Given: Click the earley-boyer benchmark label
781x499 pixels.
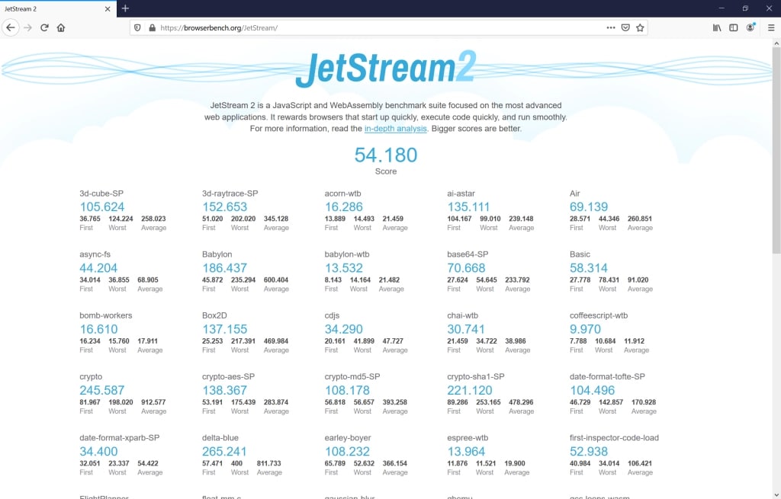Looking at the screenshot, I should (348, 438).
